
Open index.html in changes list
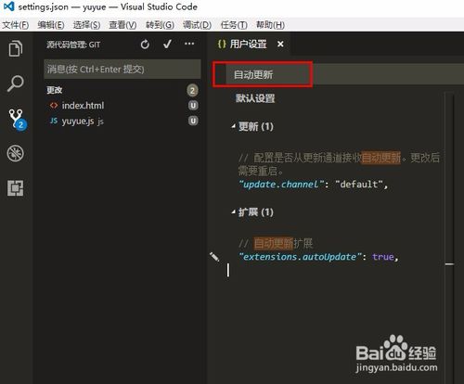[x=83, y=106]
